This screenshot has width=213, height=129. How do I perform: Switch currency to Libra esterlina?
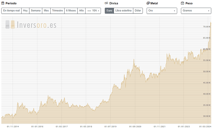(123, 10)
